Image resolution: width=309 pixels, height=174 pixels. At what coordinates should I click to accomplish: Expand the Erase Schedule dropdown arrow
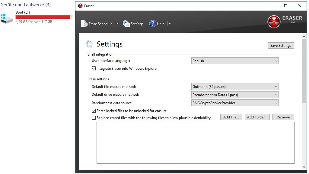tap(117, 24)
